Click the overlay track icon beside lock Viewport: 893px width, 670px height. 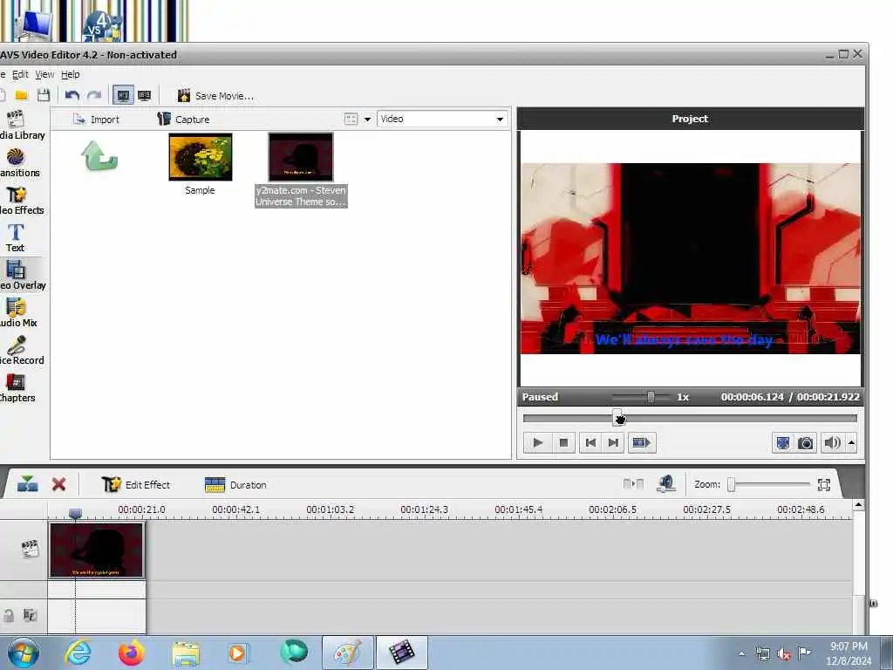click(x=30, y=615)
